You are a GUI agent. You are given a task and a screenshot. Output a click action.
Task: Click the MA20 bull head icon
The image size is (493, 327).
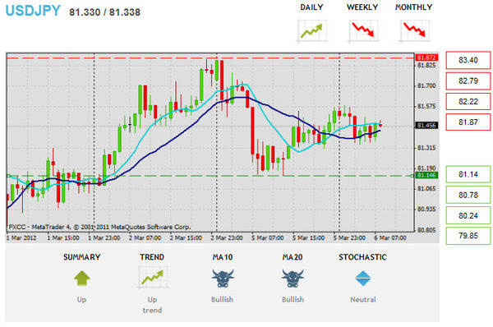tap(293, 279)
